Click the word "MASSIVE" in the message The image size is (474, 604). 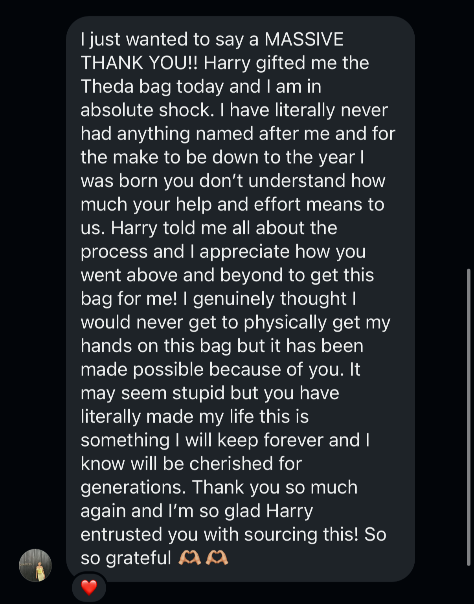pos(304,39)
